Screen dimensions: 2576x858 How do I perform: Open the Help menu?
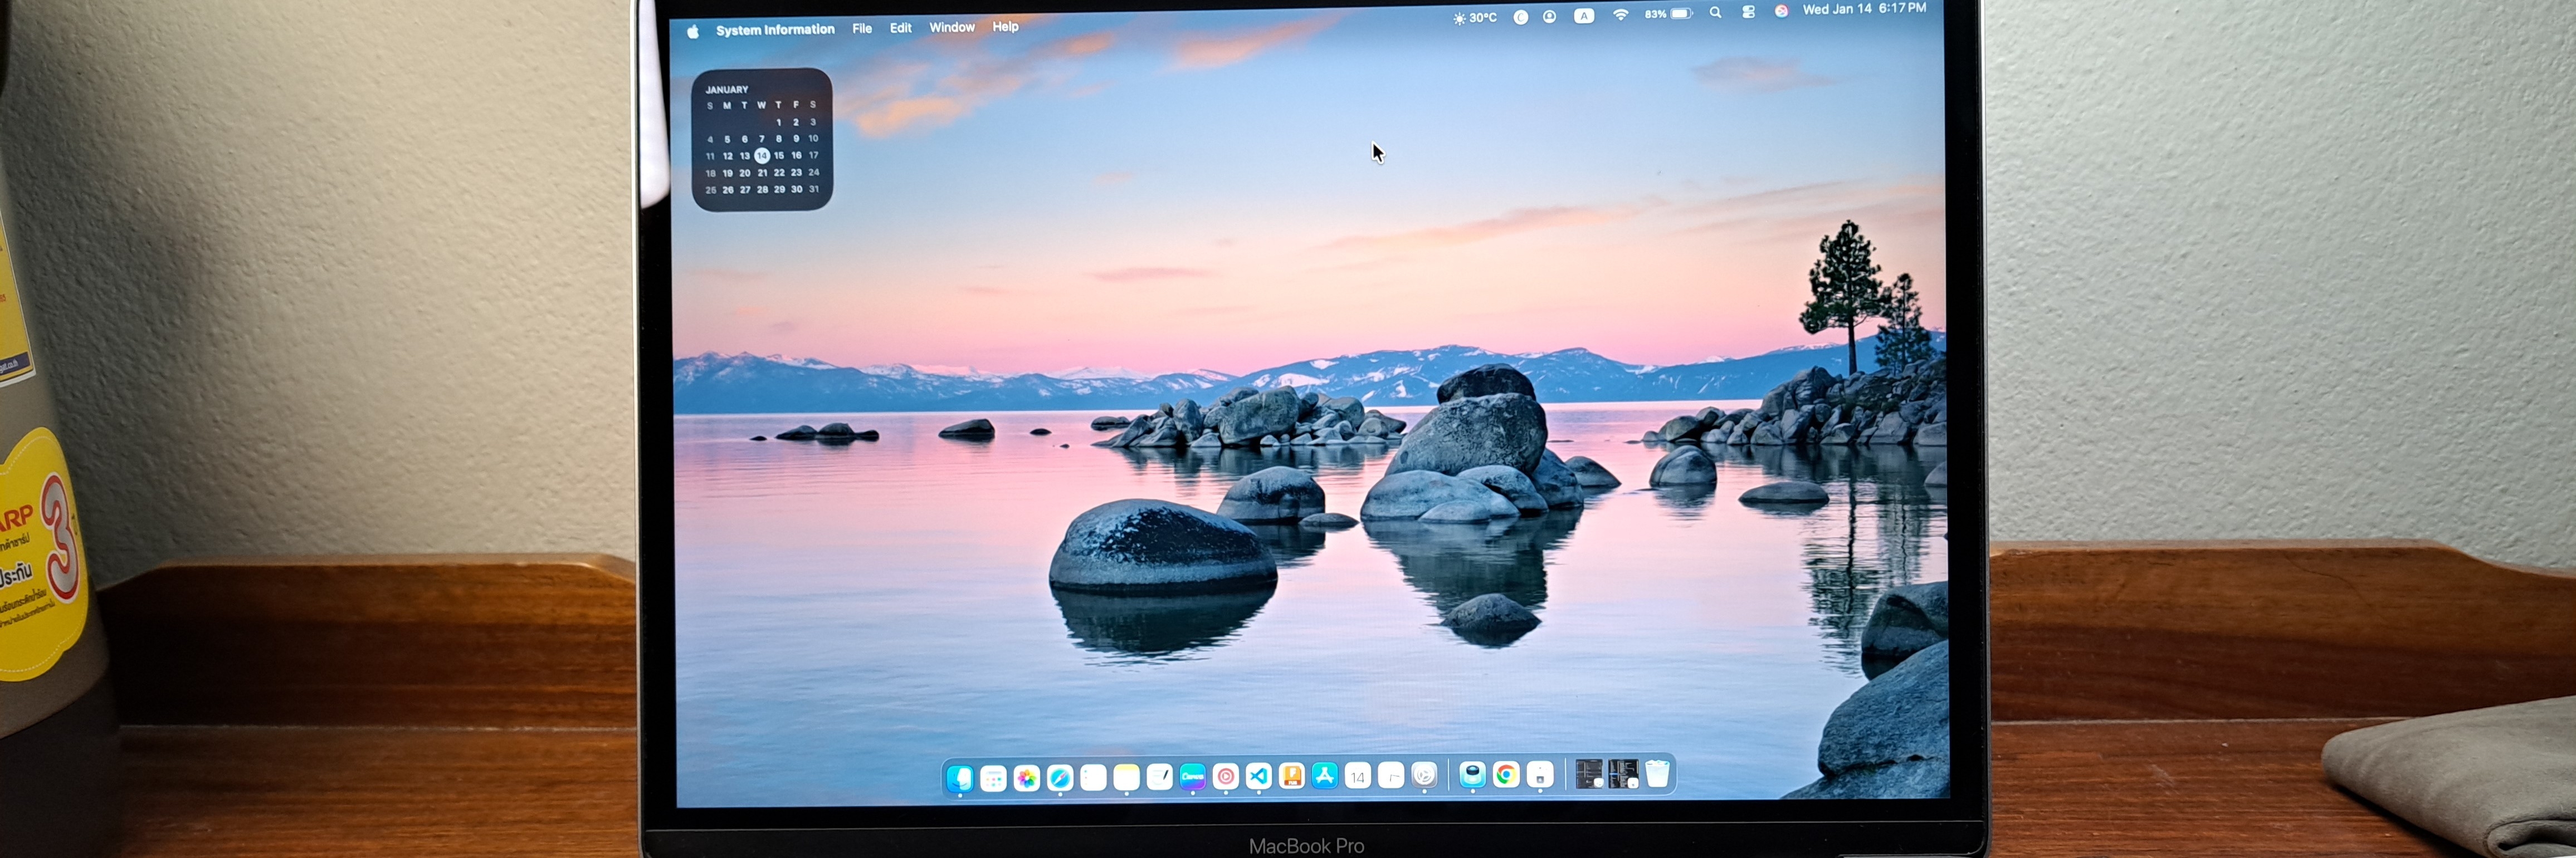click(1005, 27)
